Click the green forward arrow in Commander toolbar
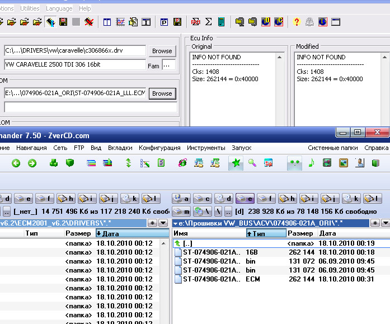The height and width of the screenshot is (324, 390). pyautogui.click(x=32, y=163)
